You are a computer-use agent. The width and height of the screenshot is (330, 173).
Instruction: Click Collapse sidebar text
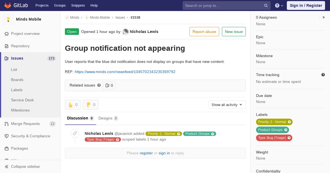click(26, 166)
